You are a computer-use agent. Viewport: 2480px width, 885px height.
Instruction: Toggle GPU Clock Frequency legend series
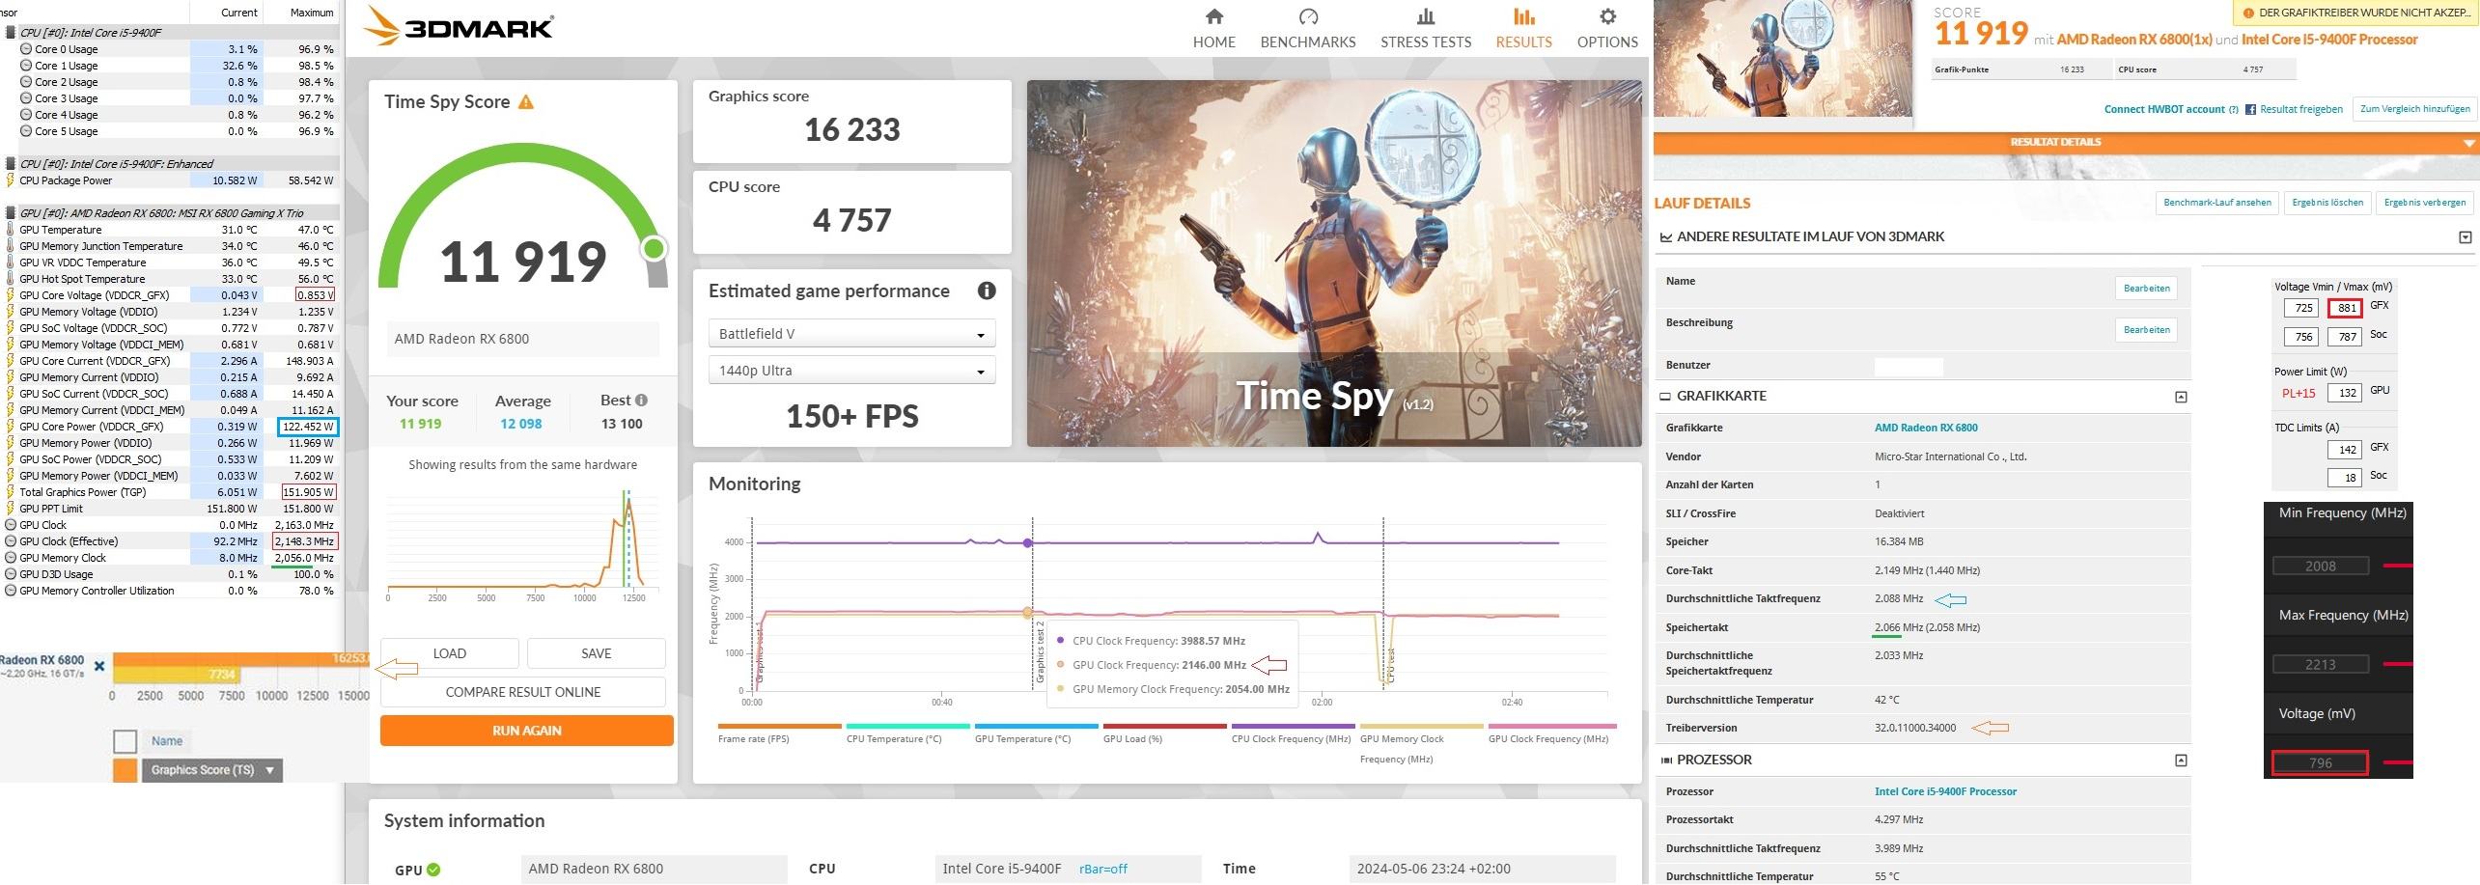(x=1552, y=733)
